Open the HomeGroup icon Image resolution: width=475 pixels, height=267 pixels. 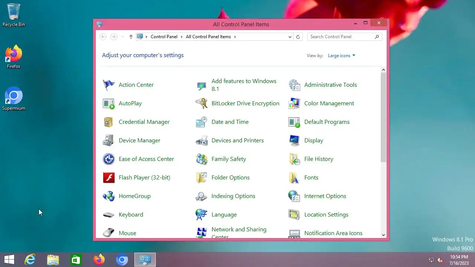click(109, 196)
